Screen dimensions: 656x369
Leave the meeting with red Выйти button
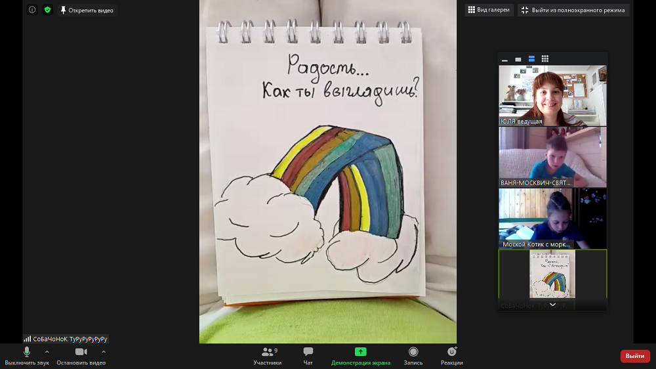pos(634,356)
